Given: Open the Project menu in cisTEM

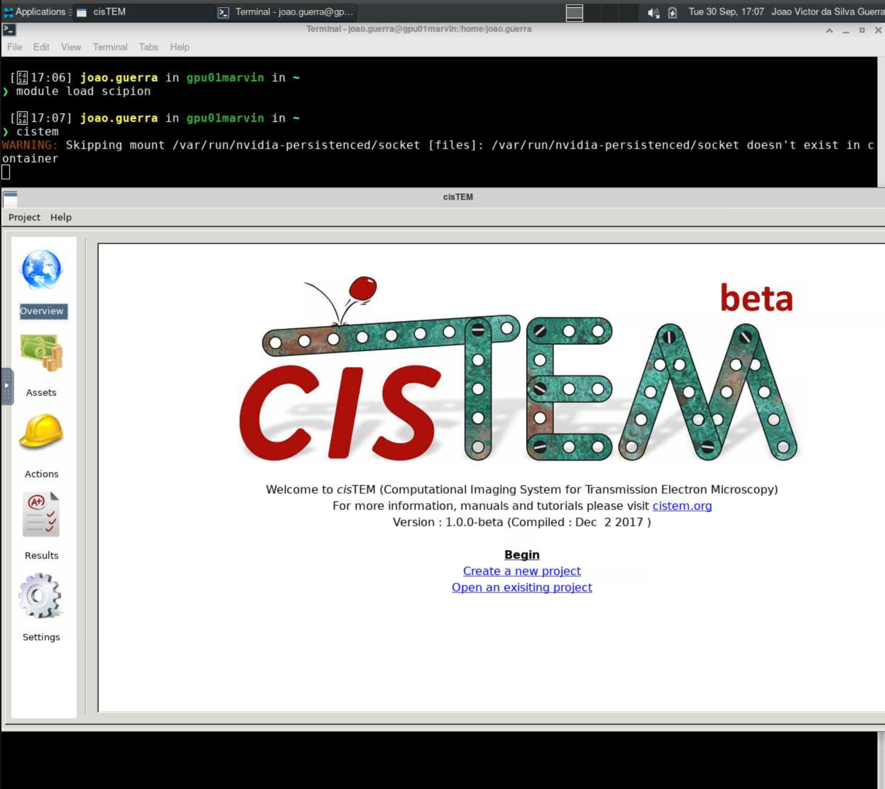Looking at the screenshot, I should coord(24,217).
